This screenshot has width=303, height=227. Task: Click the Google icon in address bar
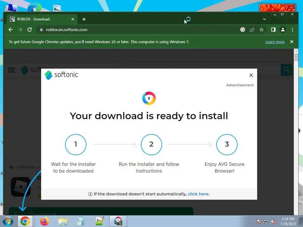243,30
